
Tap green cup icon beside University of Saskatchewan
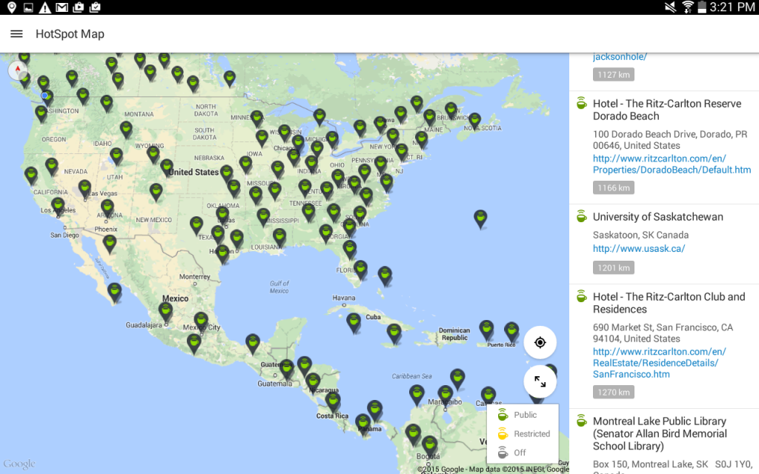click(x=581, y=216)
